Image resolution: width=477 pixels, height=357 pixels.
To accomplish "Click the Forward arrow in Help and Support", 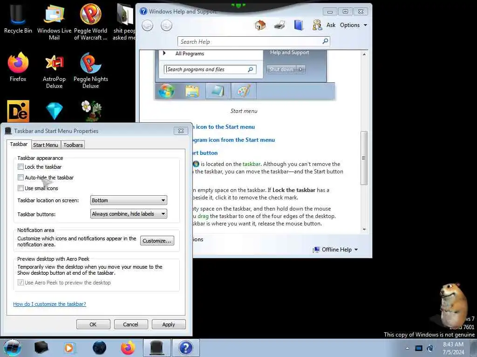I will 166,25.
